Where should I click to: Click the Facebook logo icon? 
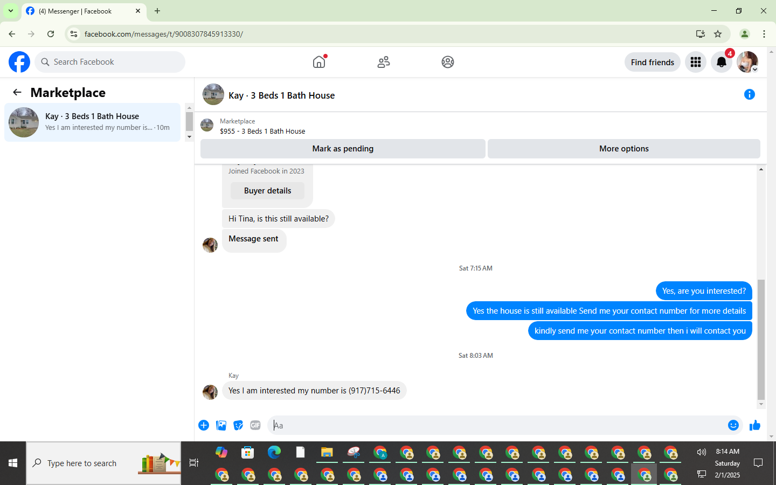(x=19, y=62)
